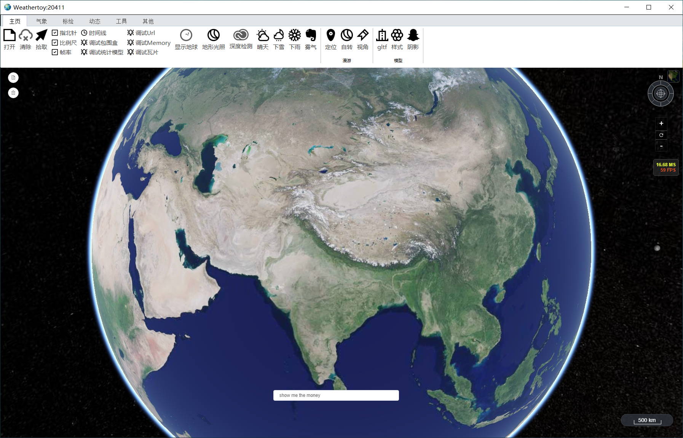Viewport: 683px width, 438px height.
Task: Reset view with the refresh button
Action: (x=661, y=135)
